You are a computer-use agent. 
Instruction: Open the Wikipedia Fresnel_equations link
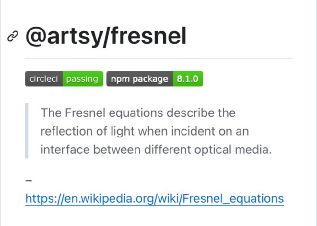[x=155, y=199]
